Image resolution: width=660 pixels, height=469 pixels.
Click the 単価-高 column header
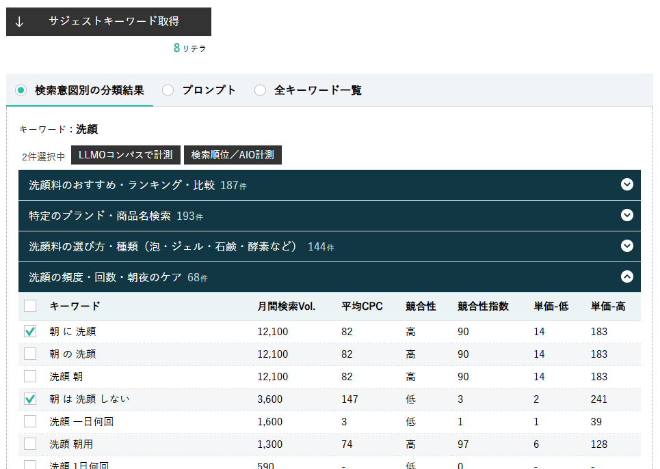tap(608, 307)
